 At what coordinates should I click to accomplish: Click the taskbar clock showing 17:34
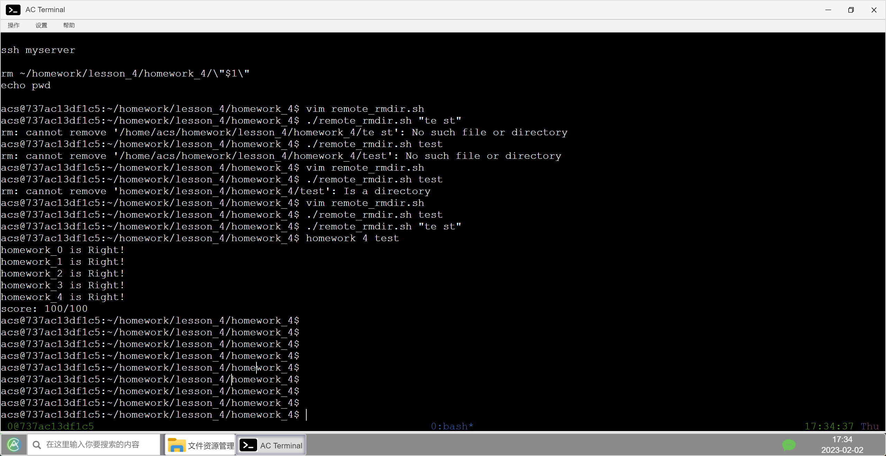click(842, 439)
